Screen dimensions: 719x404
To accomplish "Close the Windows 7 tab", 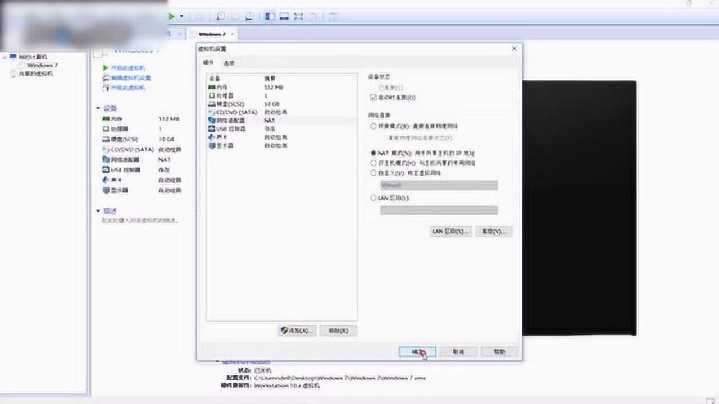I will 232,34.
